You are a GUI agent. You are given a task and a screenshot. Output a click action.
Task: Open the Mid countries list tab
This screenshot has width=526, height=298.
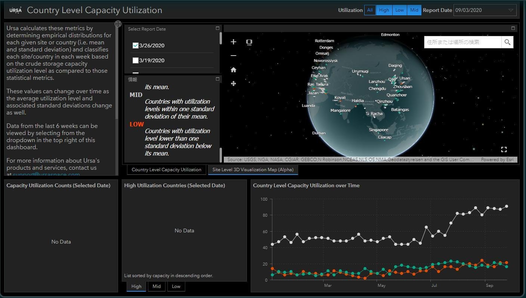coord(157,286)
